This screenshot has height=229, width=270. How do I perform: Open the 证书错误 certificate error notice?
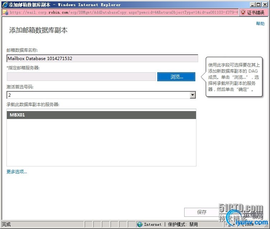pyautogui.click(x=253, y=13)
